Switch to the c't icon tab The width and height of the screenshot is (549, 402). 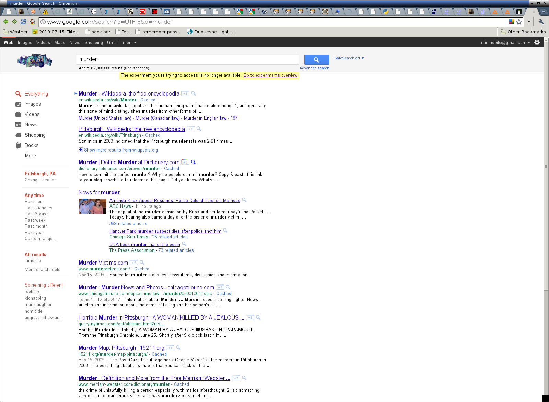pos(167,12)
